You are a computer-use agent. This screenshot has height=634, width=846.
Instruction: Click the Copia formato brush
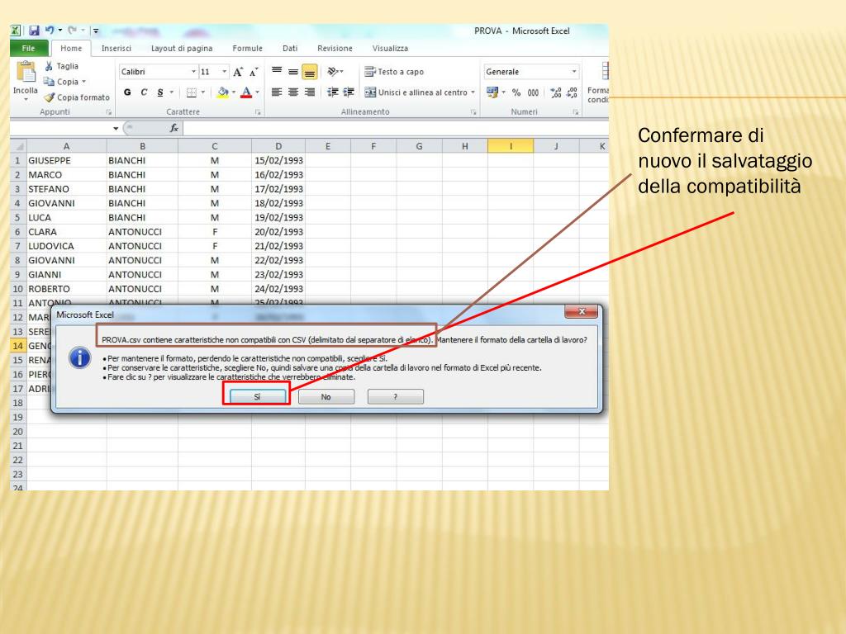[x=49, y=97]
